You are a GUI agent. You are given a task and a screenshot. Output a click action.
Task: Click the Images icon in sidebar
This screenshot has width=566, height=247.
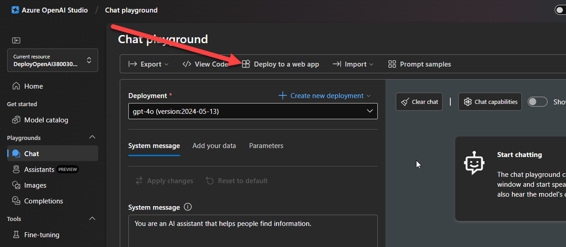click(x=16, y=185)
